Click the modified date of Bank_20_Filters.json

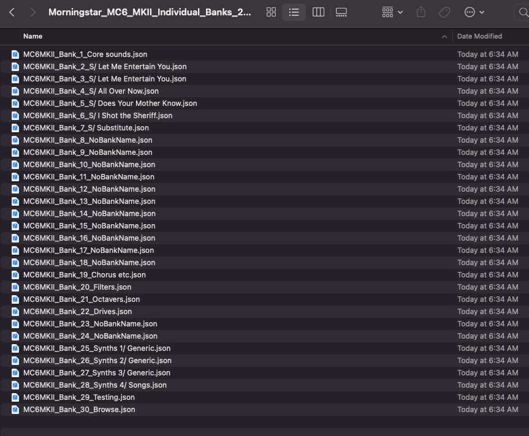click(x=487, y=287)
